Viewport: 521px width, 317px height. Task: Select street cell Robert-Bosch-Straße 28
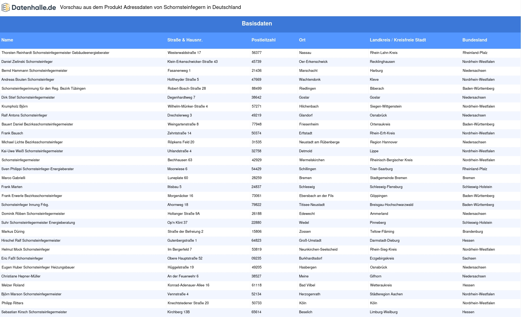tap(187, 89)
